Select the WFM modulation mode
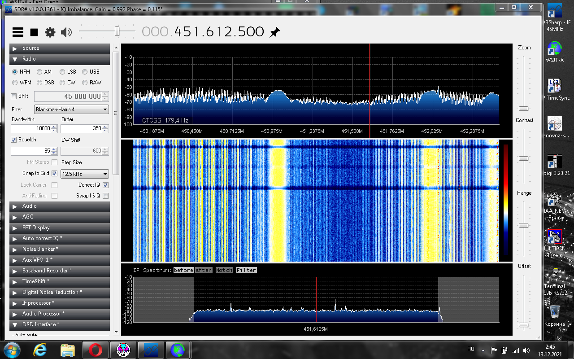The height and width of the screenshot is (359, 574). tap(15, 83)
